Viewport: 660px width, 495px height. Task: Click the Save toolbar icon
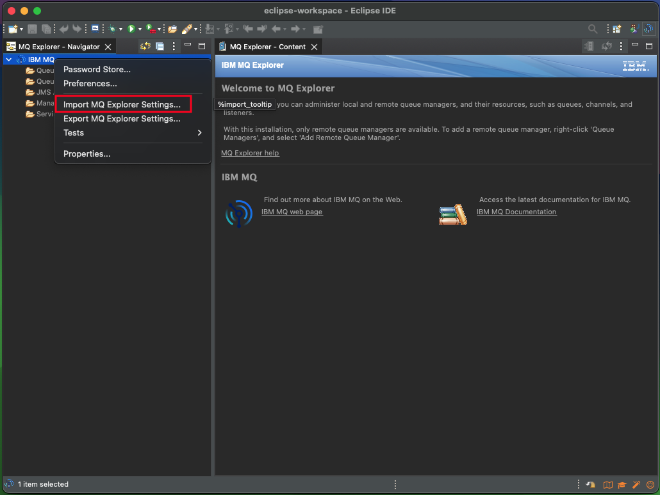pyautogui.click(x=32, y=29)
